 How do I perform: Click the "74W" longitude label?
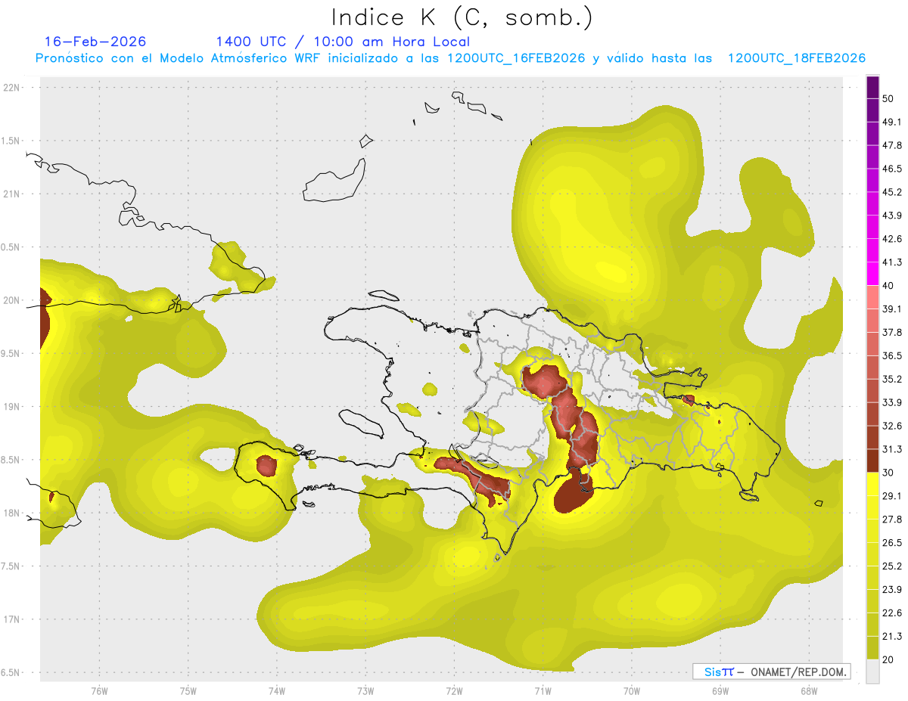pyautogui.click(x=276, y=690)
